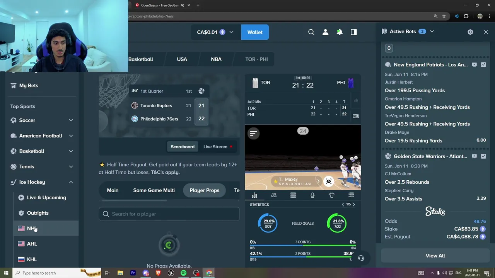Open My Bets in sidebar
The image size is (495, 278).
(29, 86)
